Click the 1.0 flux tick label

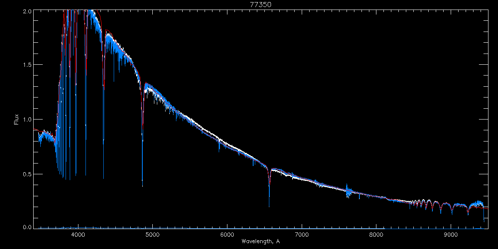[x=27, y=120]
